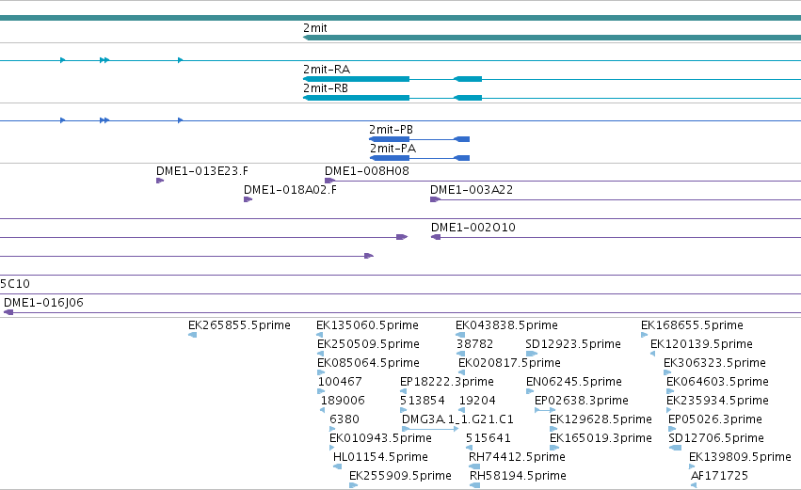Open EK085064.5prime label
This screenshot has width=801, height=490.
click(368, 363)
